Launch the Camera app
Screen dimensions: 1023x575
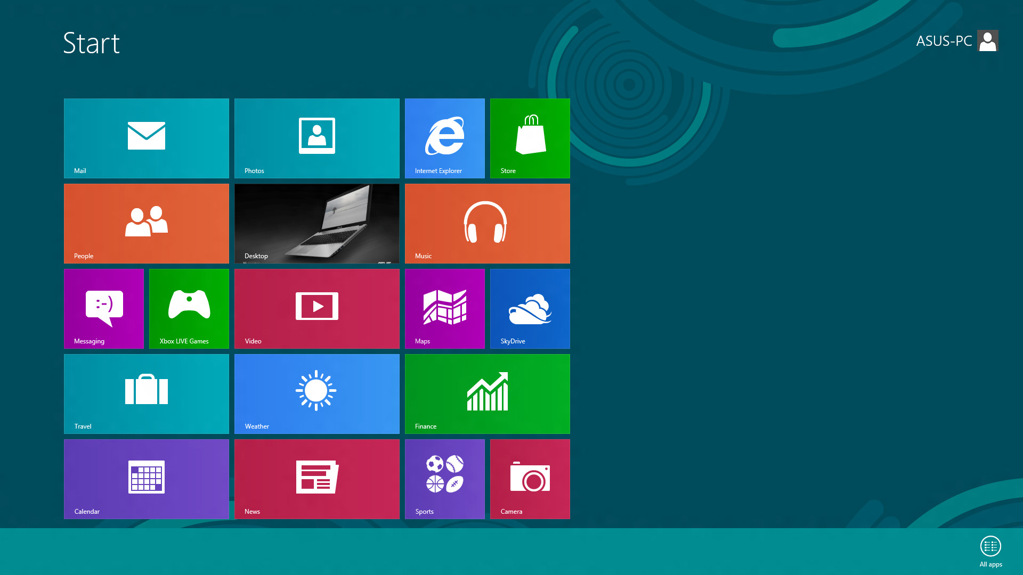click(x=530, y=479)
